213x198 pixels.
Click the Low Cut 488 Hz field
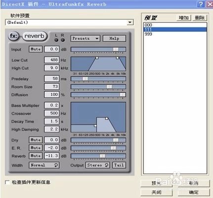(x=52, y=60)
